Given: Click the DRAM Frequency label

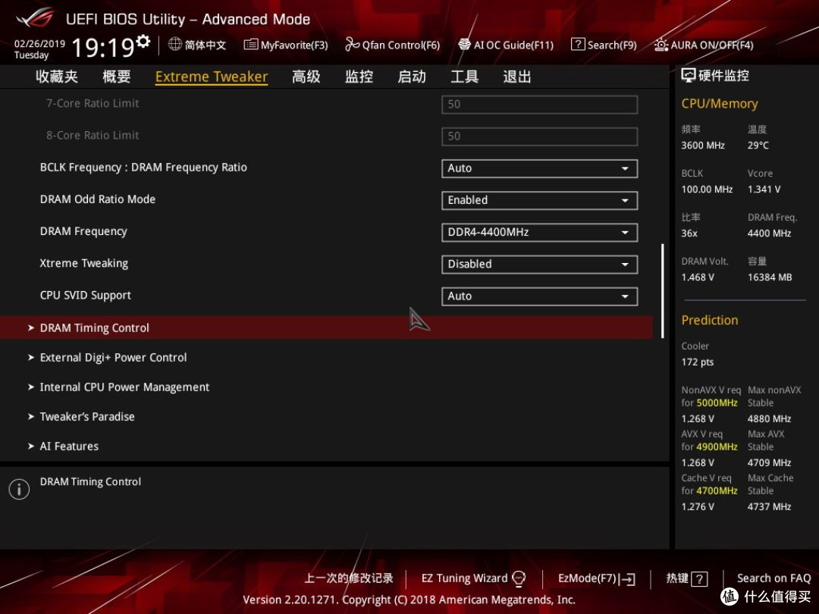Looking at the screenshot, I should click(x=83, y=231).
